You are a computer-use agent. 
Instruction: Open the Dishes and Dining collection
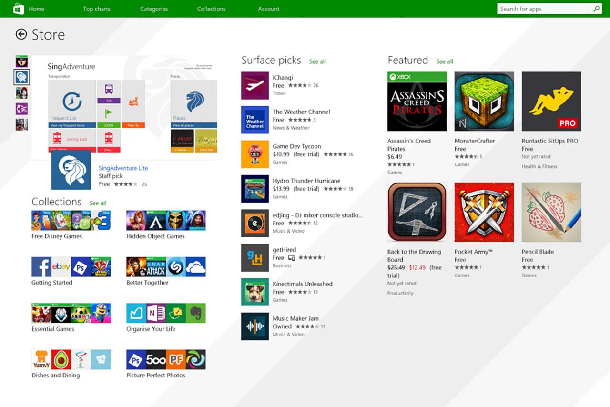(x=71, y=364)
